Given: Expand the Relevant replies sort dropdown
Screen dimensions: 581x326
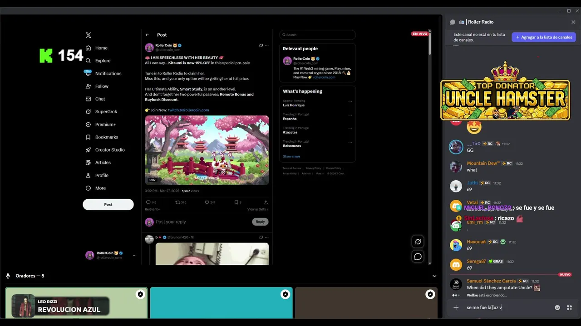Looking at the screenshot, I should [x=153, y=209].
